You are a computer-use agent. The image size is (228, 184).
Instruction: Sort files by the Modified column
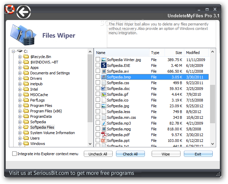[196, 53]
